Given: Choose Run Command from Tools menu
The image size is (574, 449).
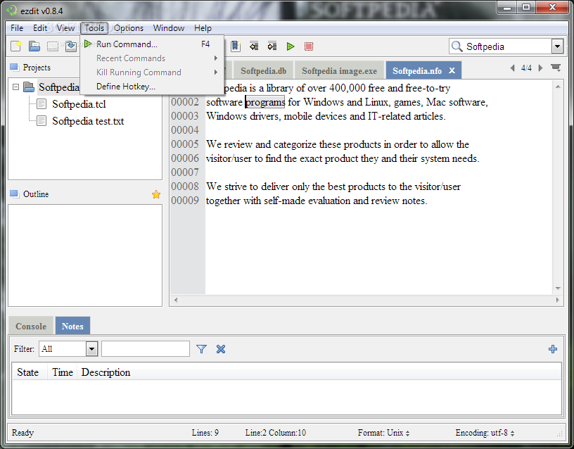Looking at the screenshot, I should pyautogui.click(x=151, y=44).
